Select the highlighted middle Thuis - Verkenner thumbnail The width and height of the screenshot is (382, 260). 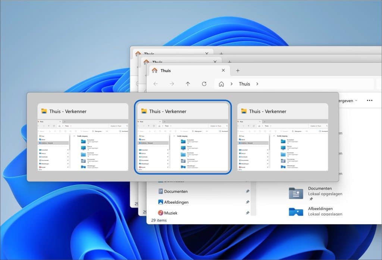point(183,137)
